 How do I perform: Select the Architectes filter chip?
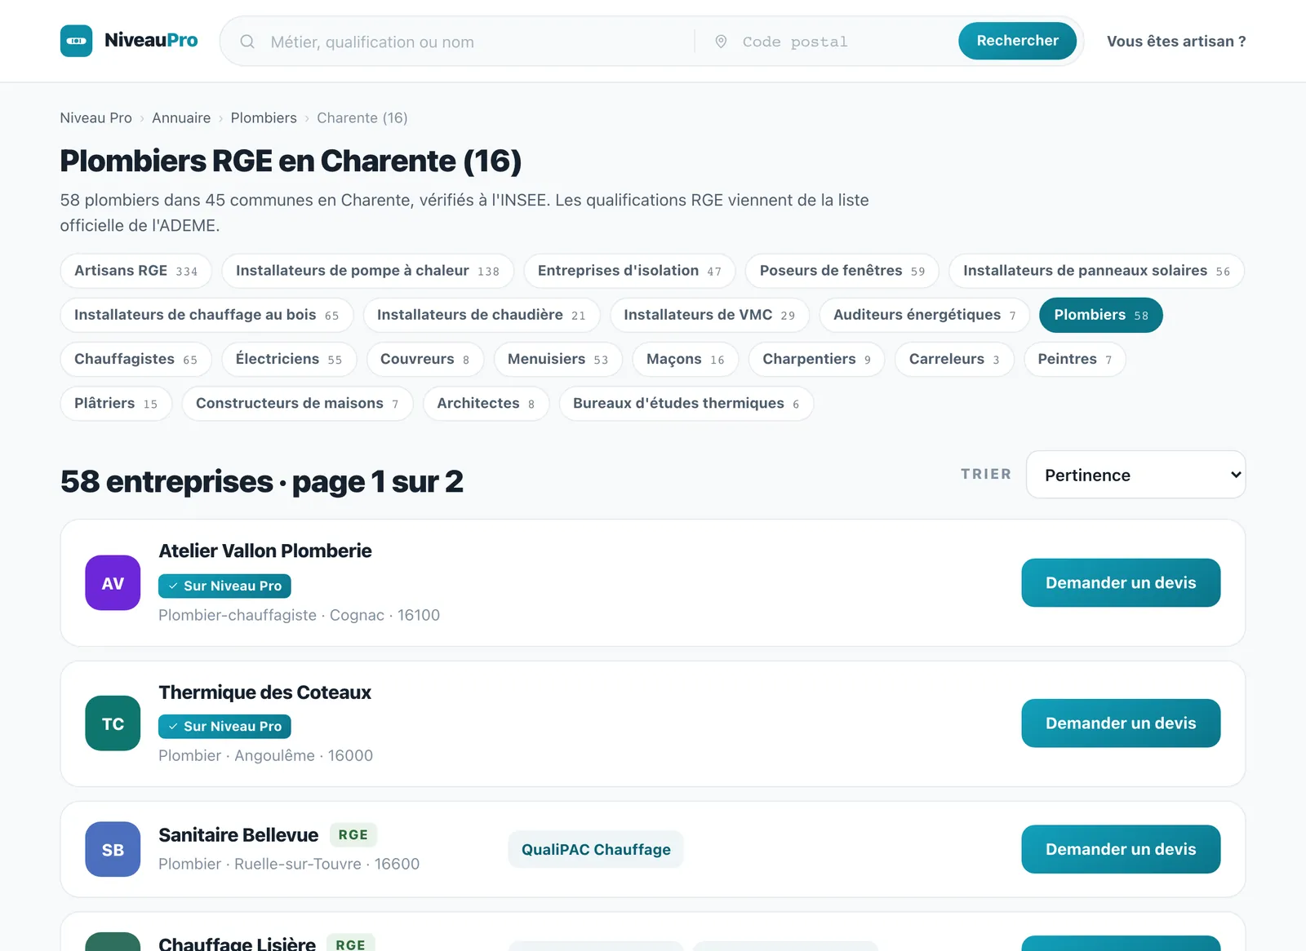click(x=486, y=403)
